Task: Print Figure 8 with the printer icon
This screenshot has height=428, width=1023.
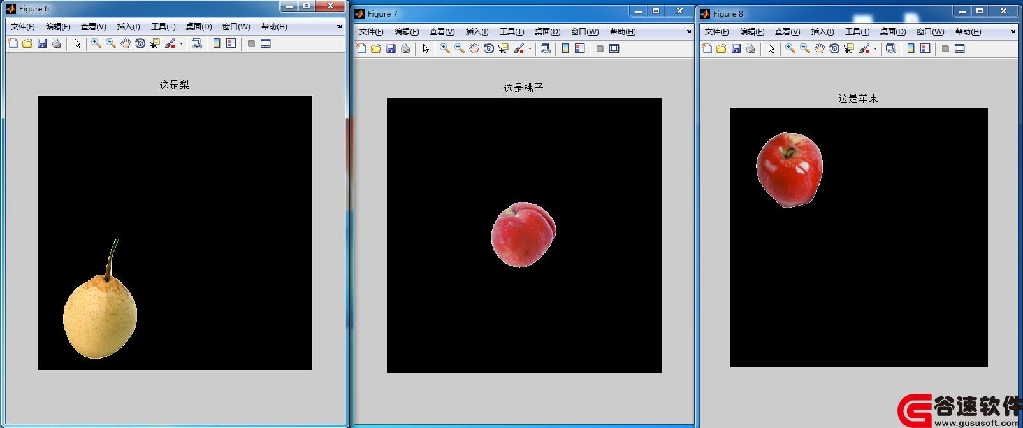Action: pyautogui.click(x=751, y=48)
